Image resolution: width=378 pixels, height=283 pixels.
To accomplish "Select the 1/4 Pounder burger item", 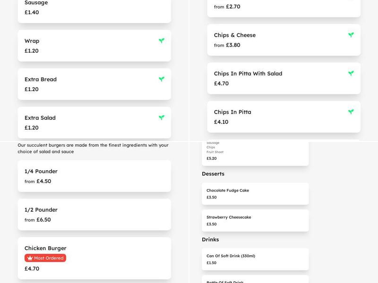I will click(x=94, y=176).
